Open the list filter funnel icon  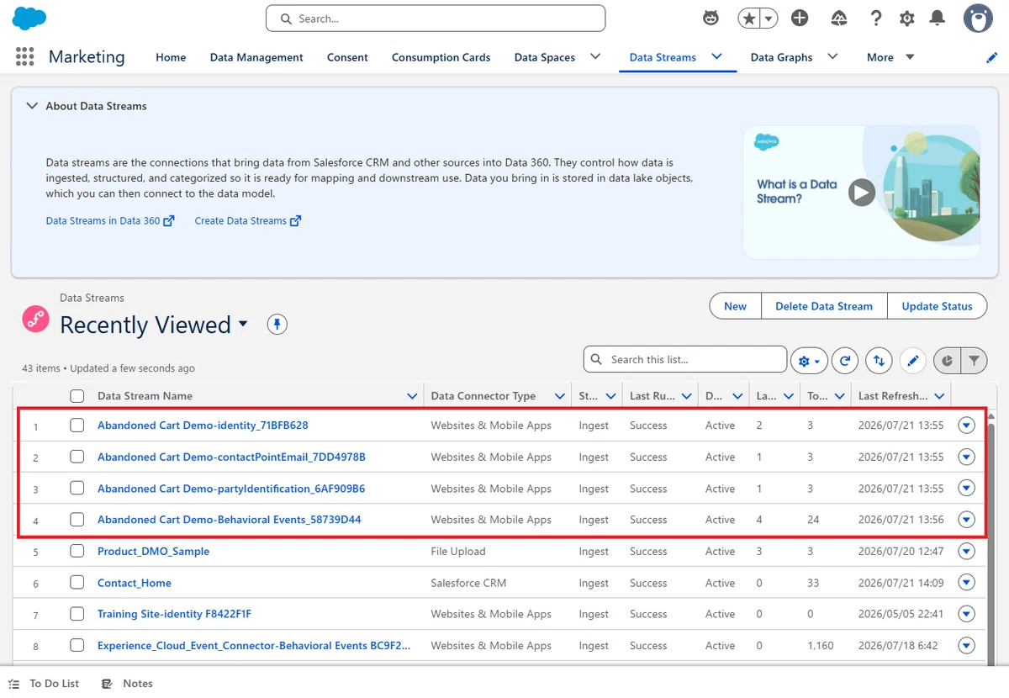974,361
